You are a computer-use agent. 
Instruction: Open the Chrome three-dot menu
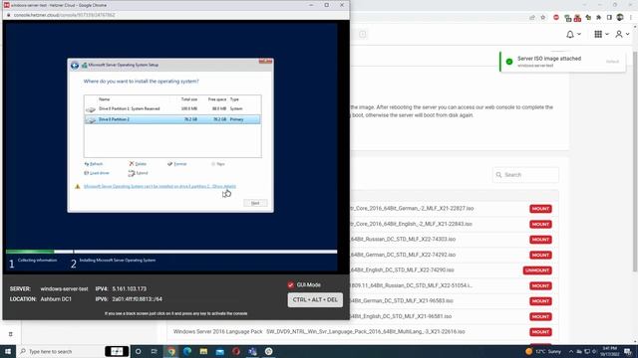point(631,18)
